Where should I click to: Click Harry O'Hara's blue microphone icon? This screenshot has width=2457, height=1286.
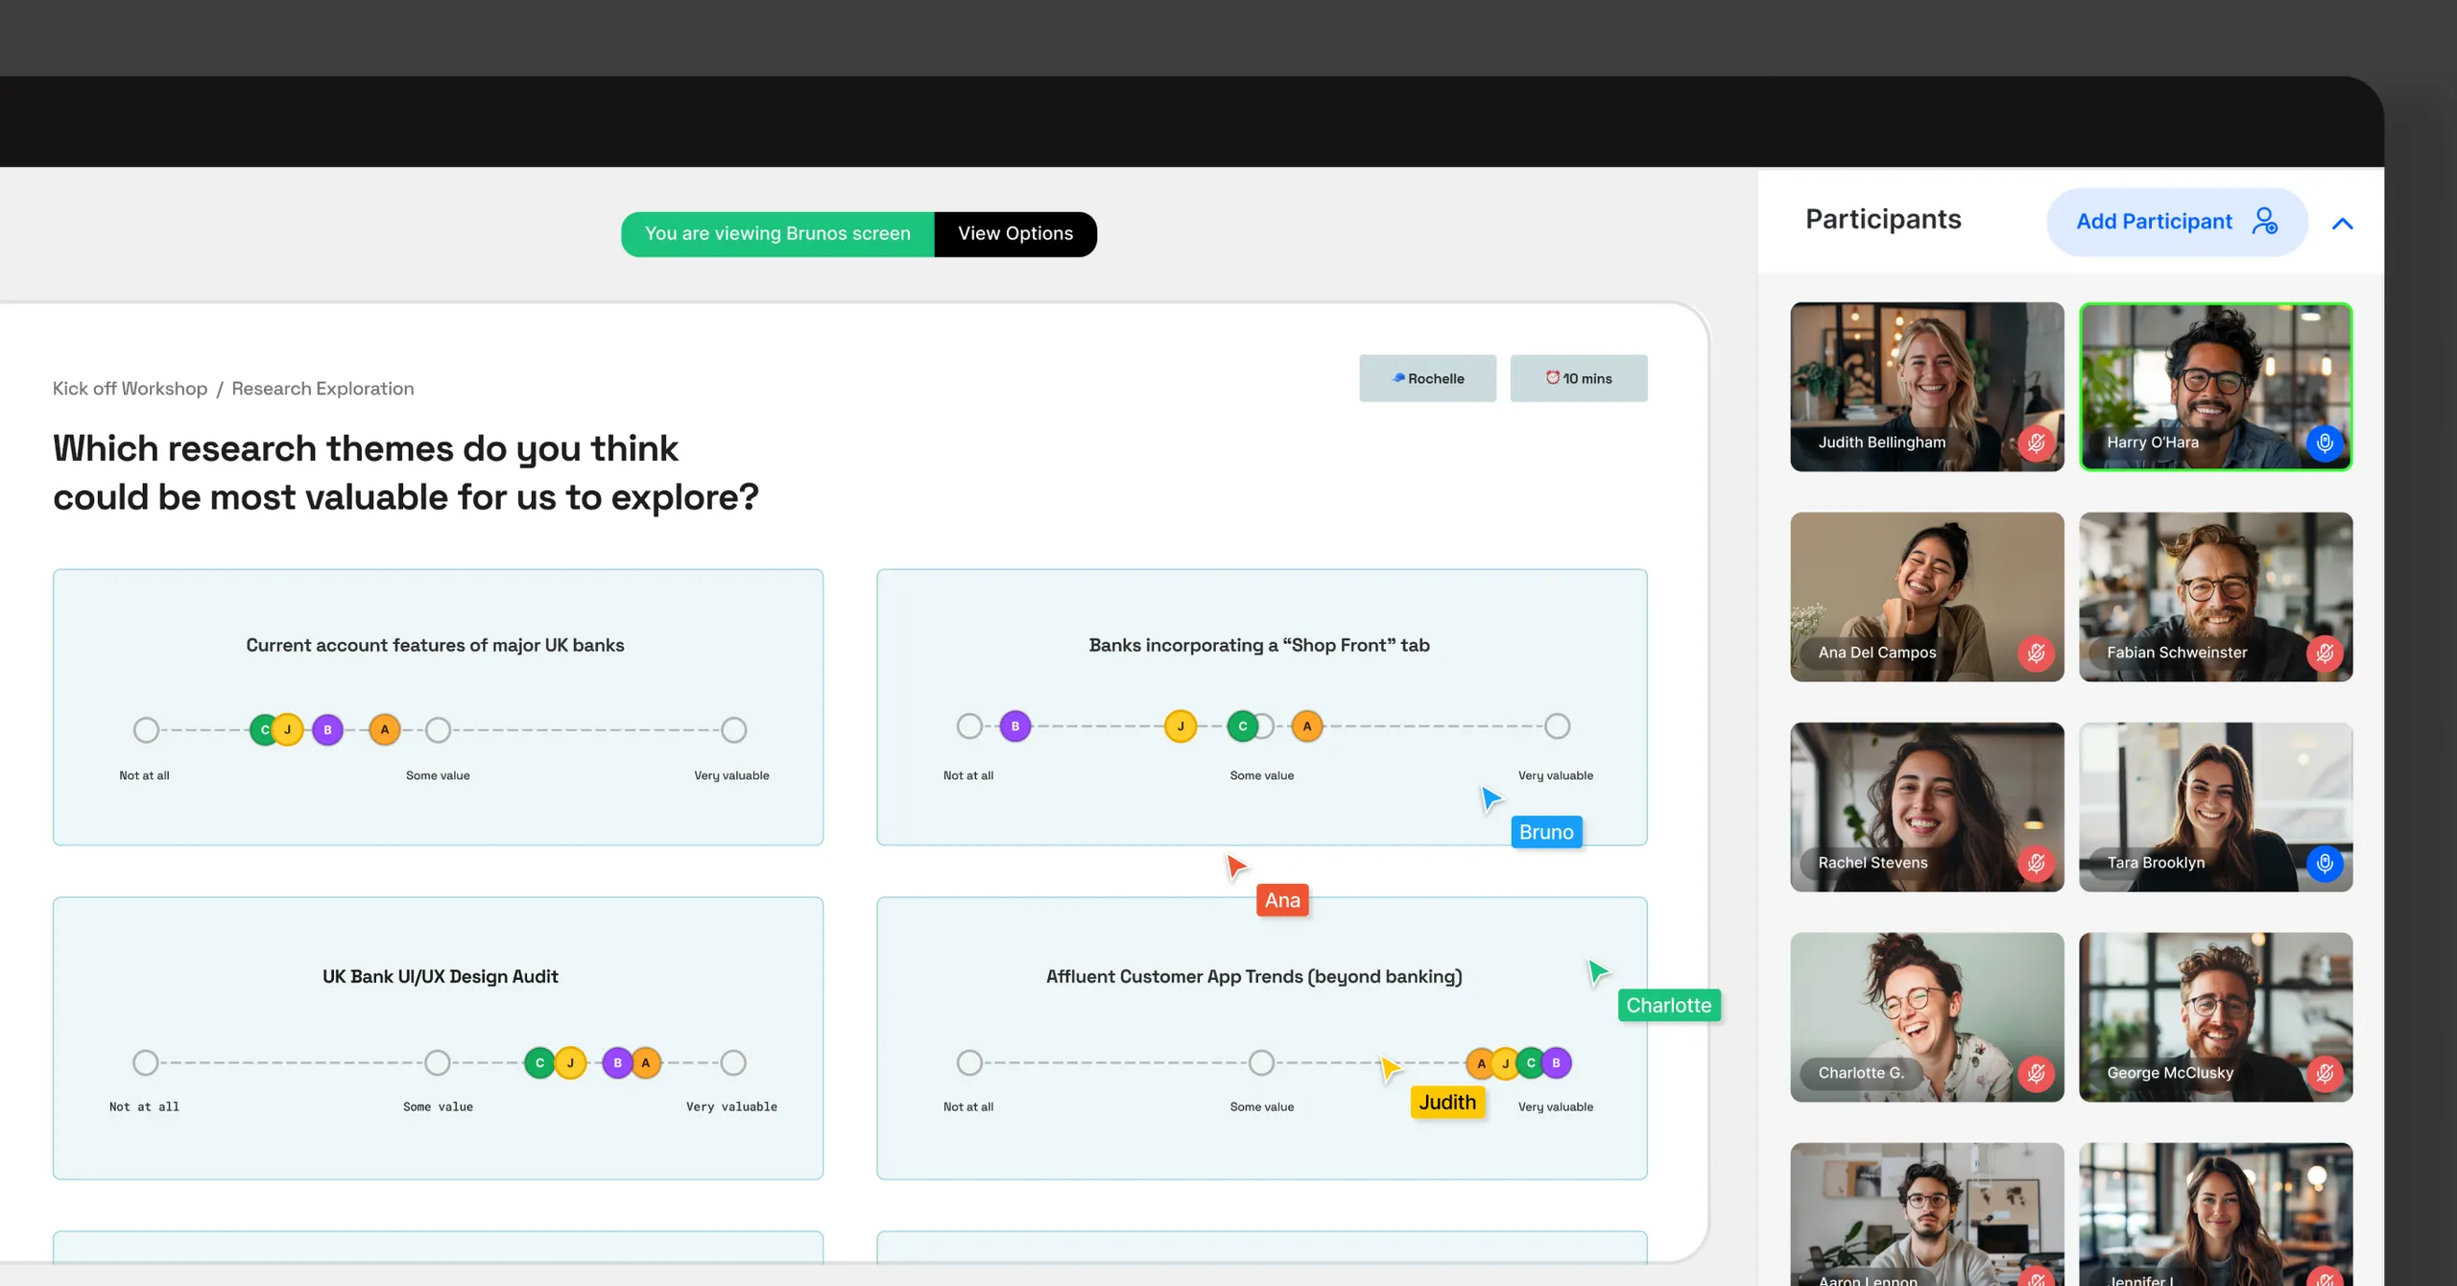(x=2325, y=443)
